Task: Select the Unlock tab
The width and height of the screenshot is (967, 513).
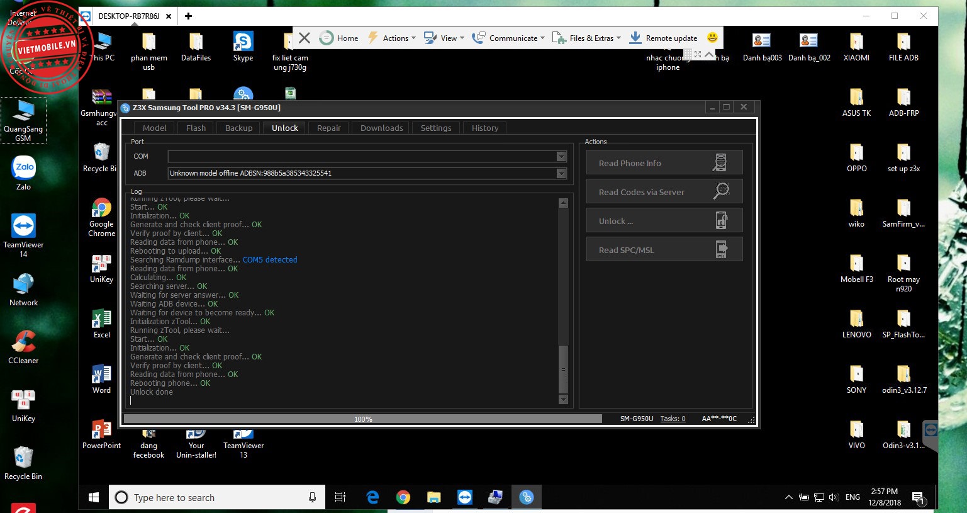Action: (x=284, y=128)
